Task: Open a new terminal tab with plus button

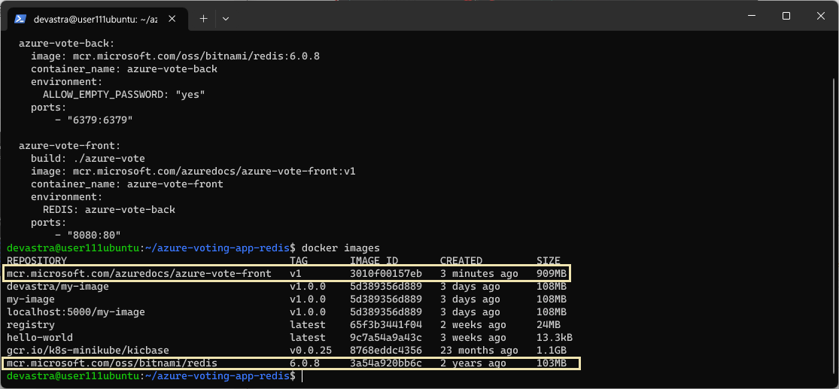Action: pos(203,18)
